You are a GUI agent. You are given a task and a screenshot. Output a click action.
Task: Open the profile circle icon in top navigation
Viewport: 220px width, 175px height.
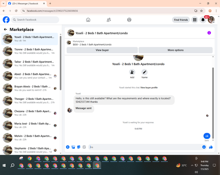pos(129,20)
